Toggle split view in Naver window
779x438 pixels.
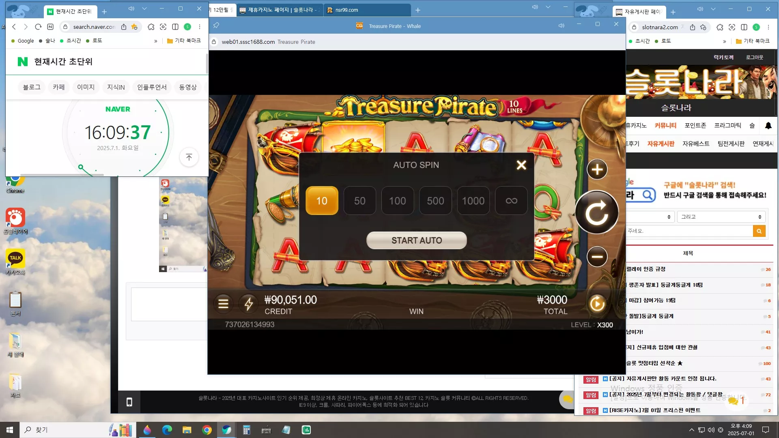coord(175,27)
